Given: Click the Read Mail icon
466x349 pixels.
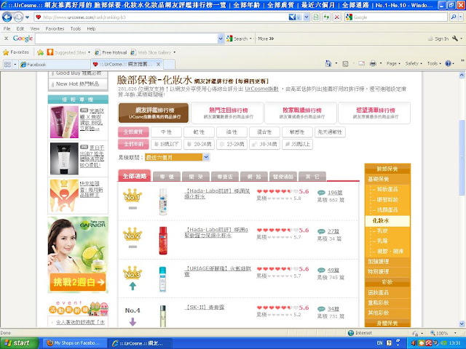Looking at the screenshot, I should pyautogui.click(x=361, y=63).
